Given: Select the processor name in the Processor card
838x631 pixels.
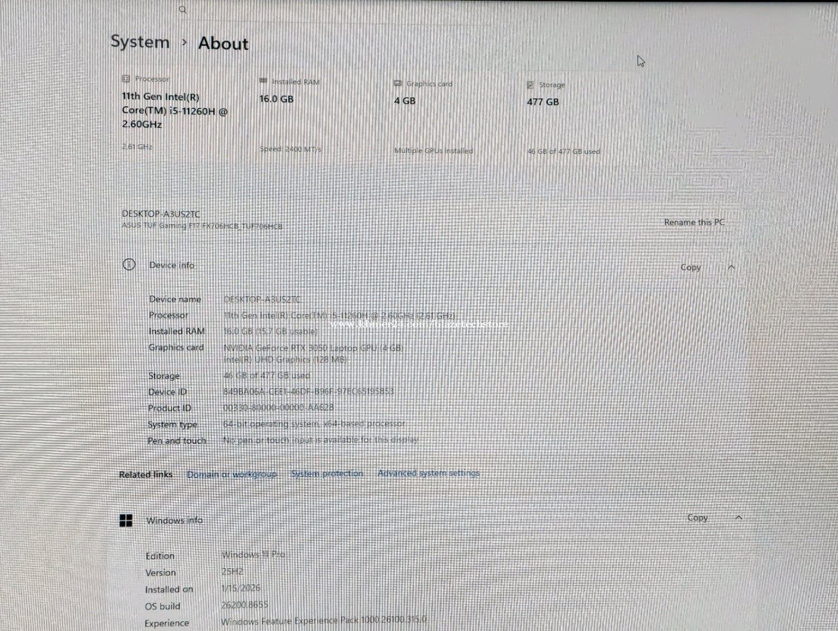Looking at the screenshot, I should tap(175, 110).
